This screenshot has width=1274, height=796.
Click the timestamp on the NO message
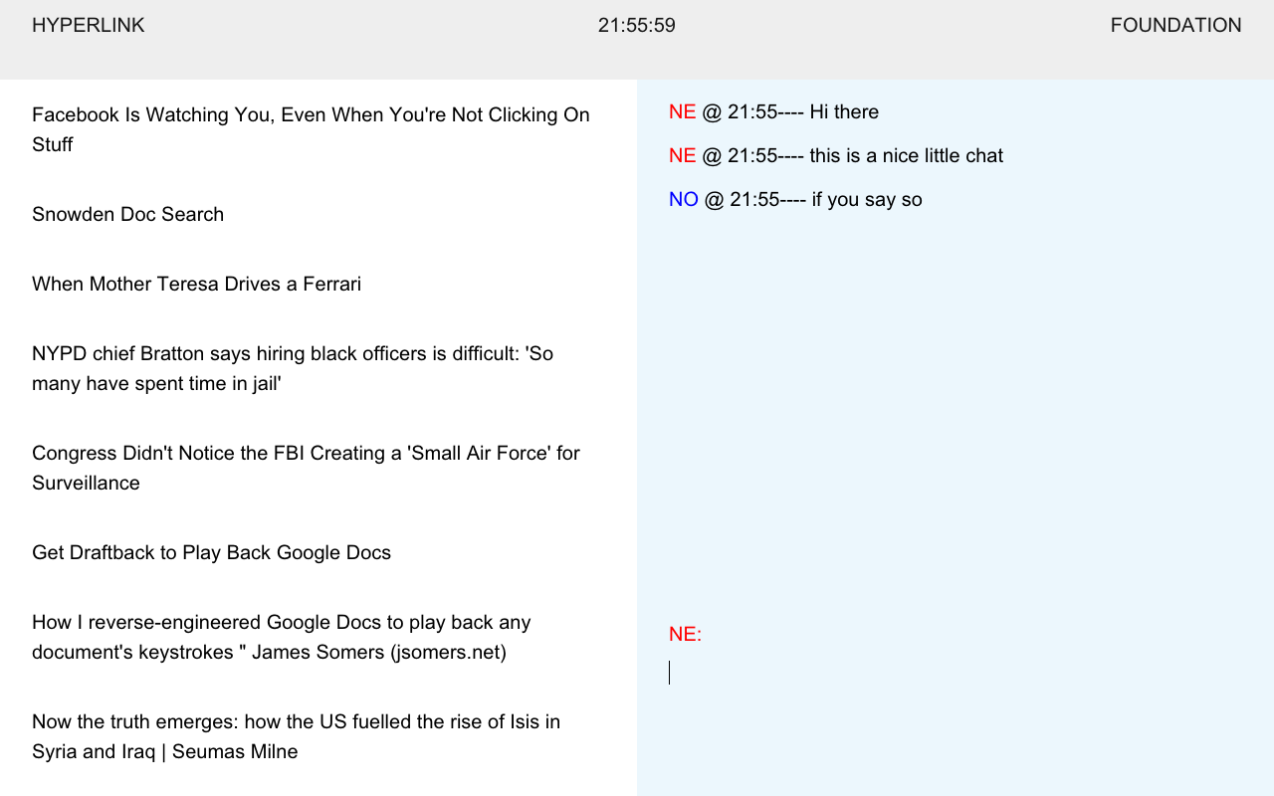753,200
